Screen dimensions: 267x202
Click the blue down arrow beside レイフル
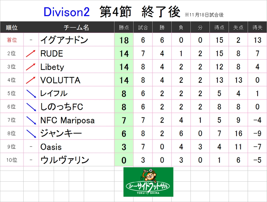31,94
